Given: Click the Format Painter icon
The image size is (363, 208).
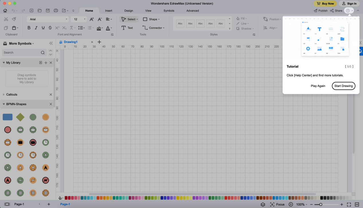Looking at the screenshot, I should coord(14,19).
